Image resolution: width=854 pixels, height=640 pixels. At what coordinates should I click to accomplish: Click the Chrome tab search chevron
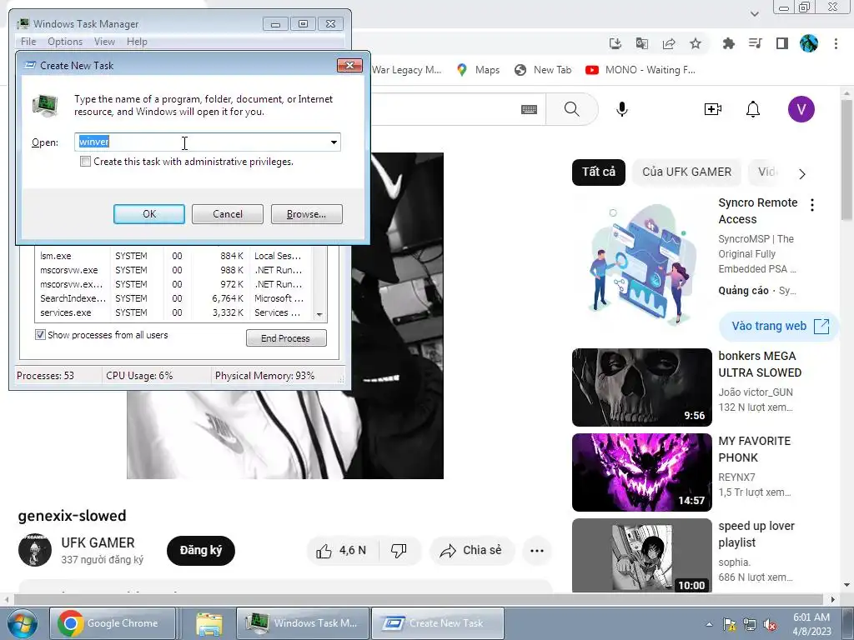click(x=754, y=14)
